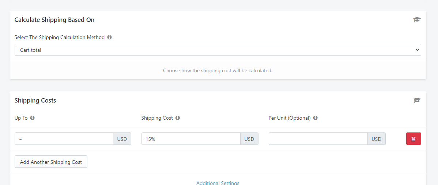
Task: Click USD suffix on the Shipping Cost field
Action: 249,139
